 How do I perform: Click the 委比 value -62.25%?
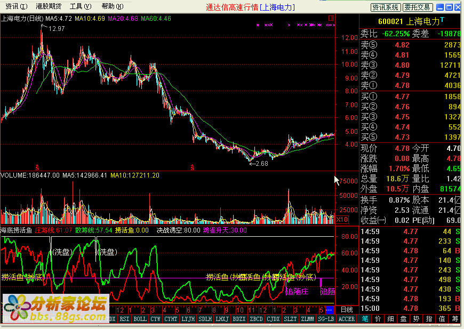point(396,34)
